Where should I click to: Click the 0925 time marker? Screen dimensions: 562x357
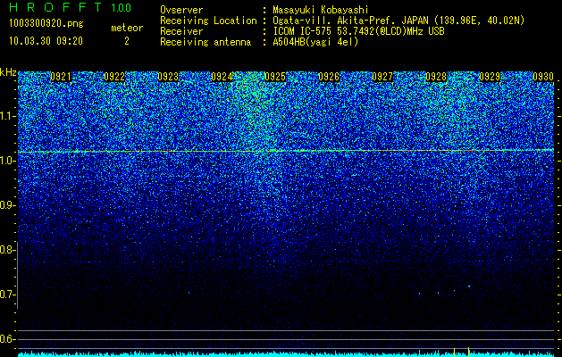[275, 77]
